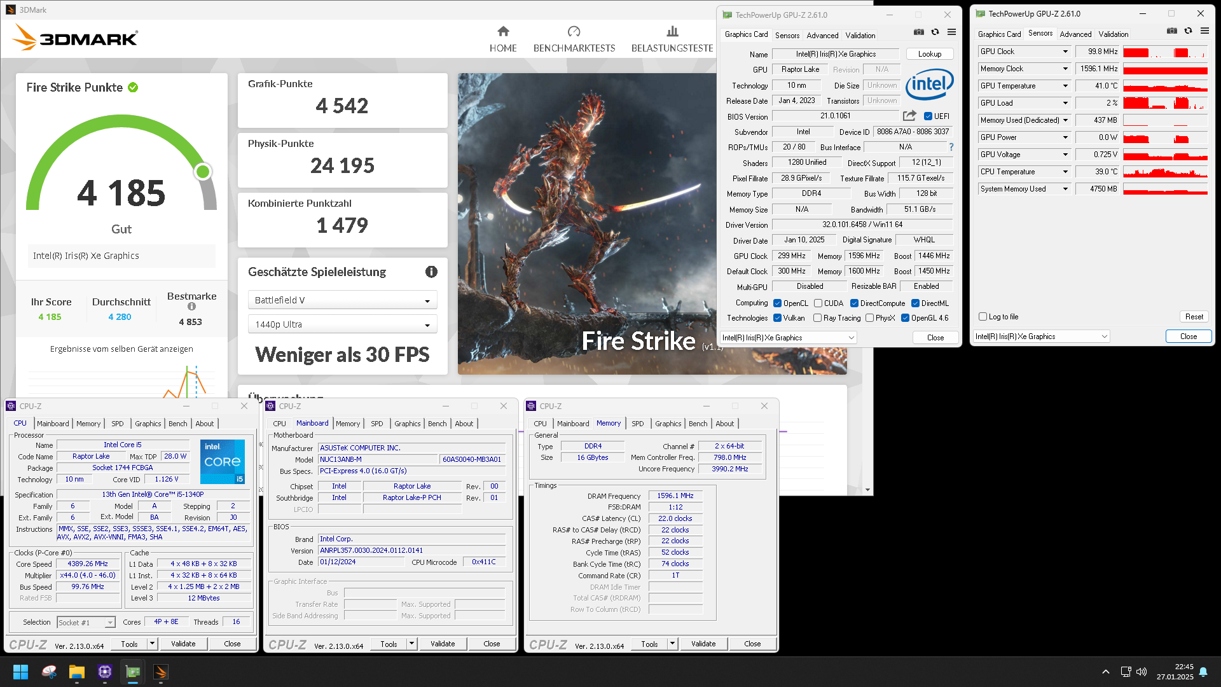Screen dimensions: 1221x687
Task: Open the Mainboard tab in the first CPU-Z window
Action: (x=53, y=424)
